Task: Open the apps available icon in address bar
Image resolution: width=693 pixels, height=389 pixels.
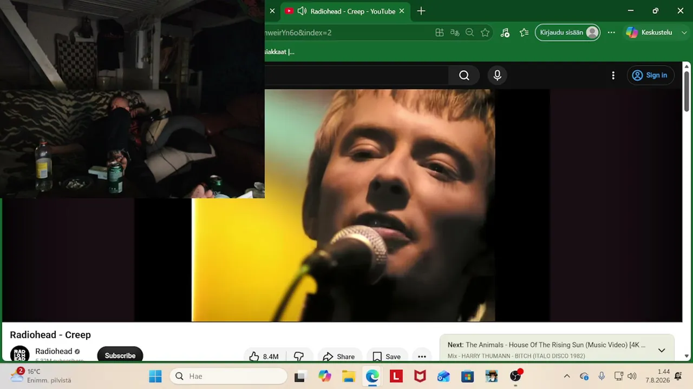Action: pos(440,32)
